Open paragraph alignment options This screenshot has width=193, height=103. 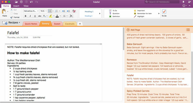65,16
